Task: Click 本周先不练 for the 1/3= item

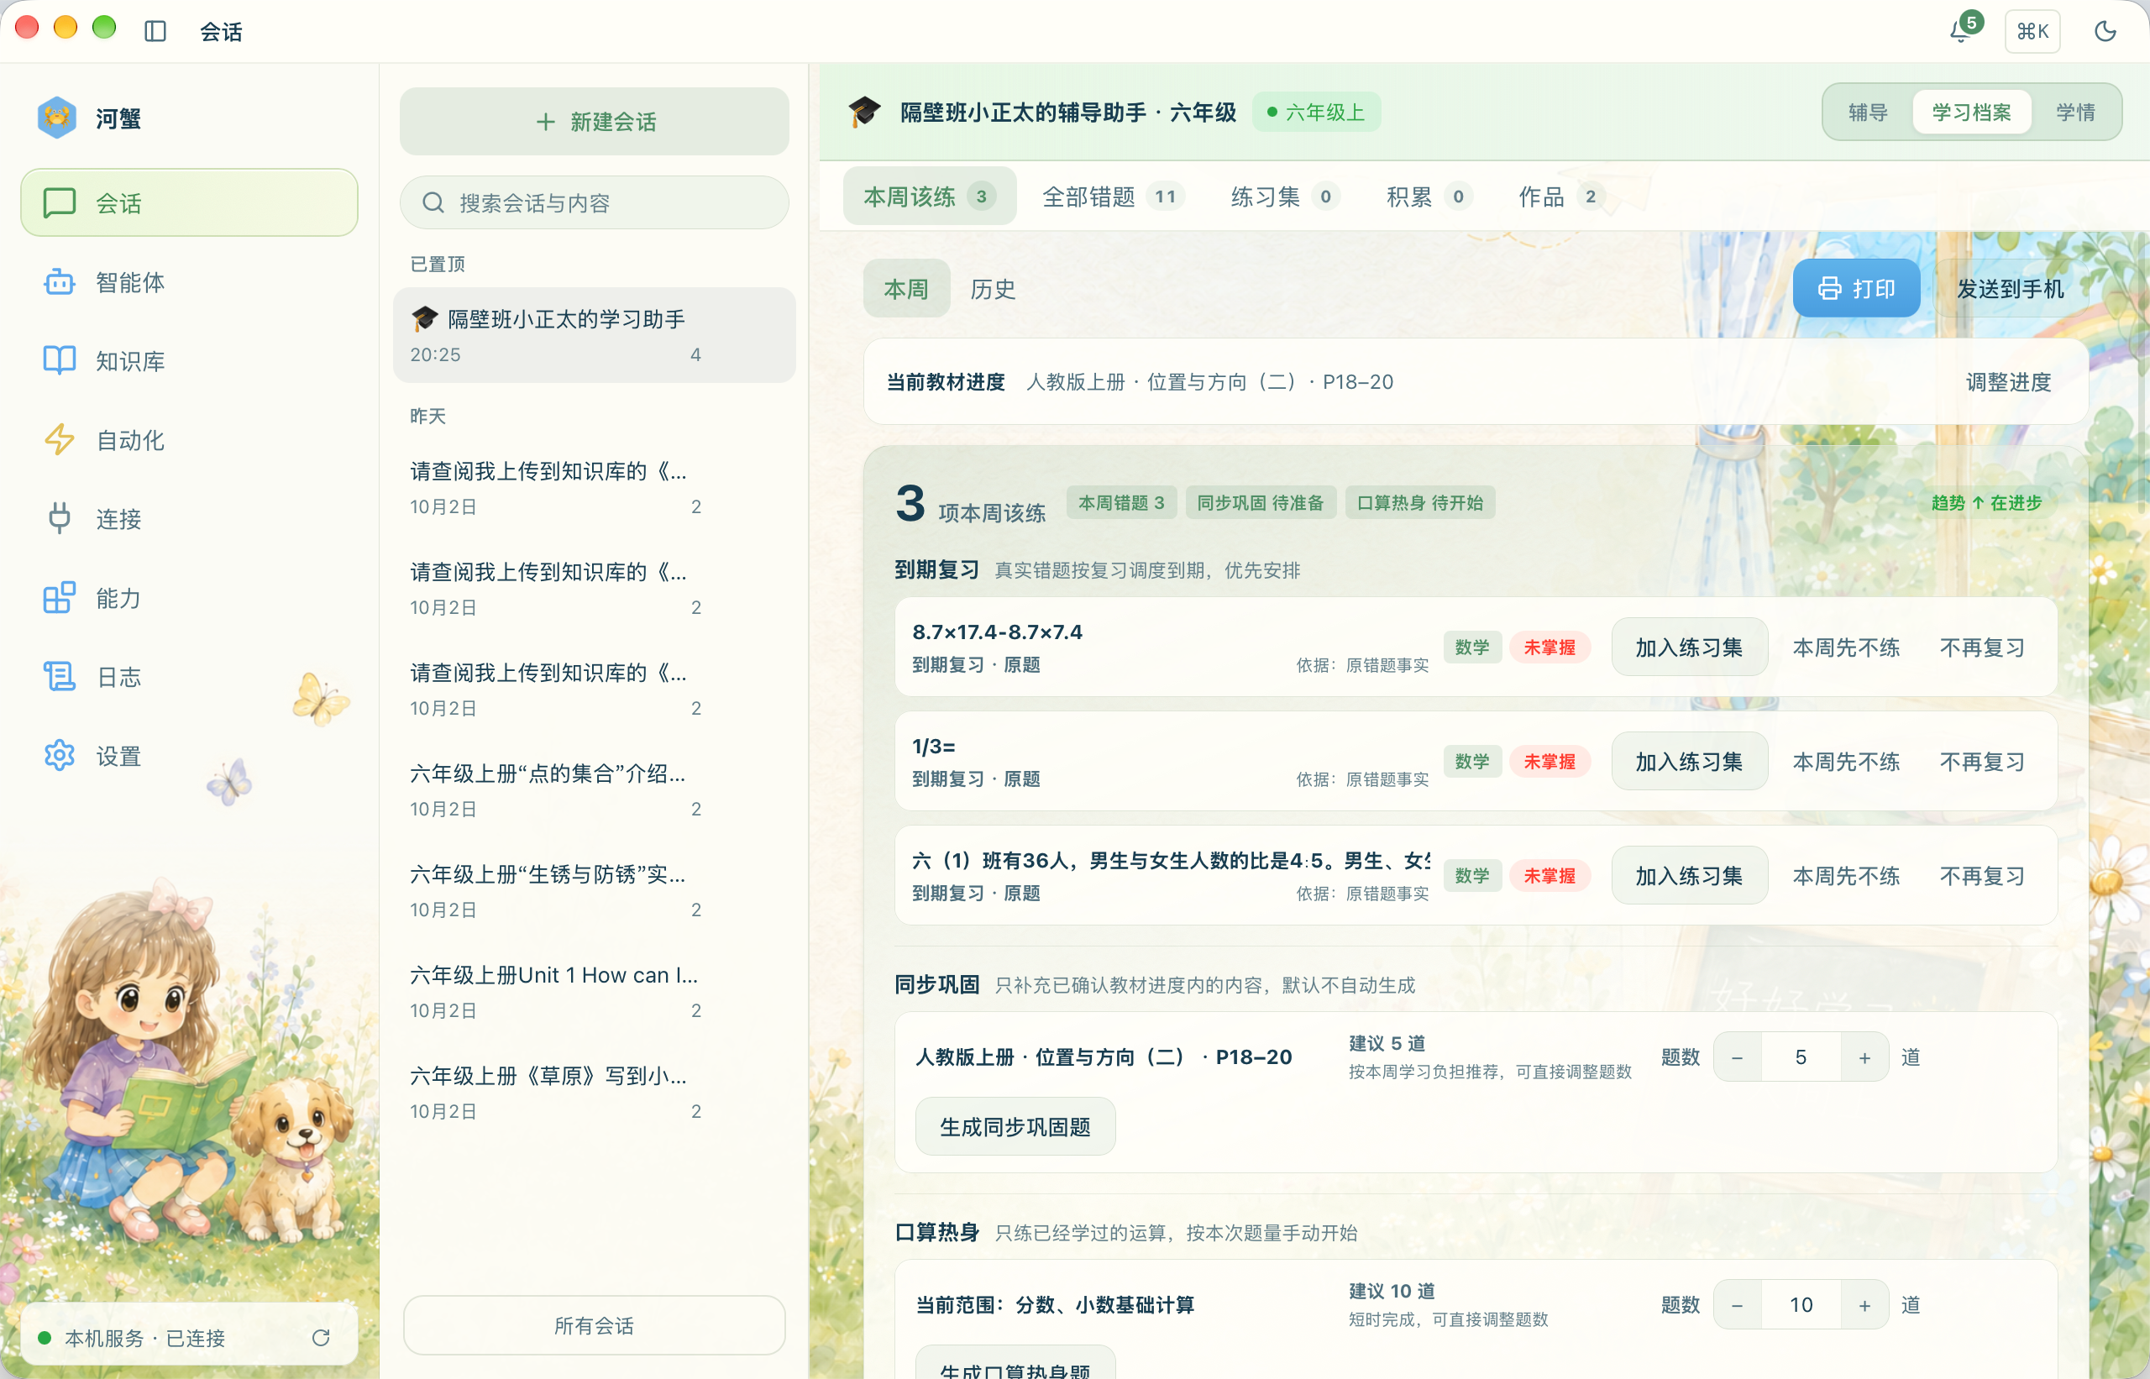Action: point(1845,762)
